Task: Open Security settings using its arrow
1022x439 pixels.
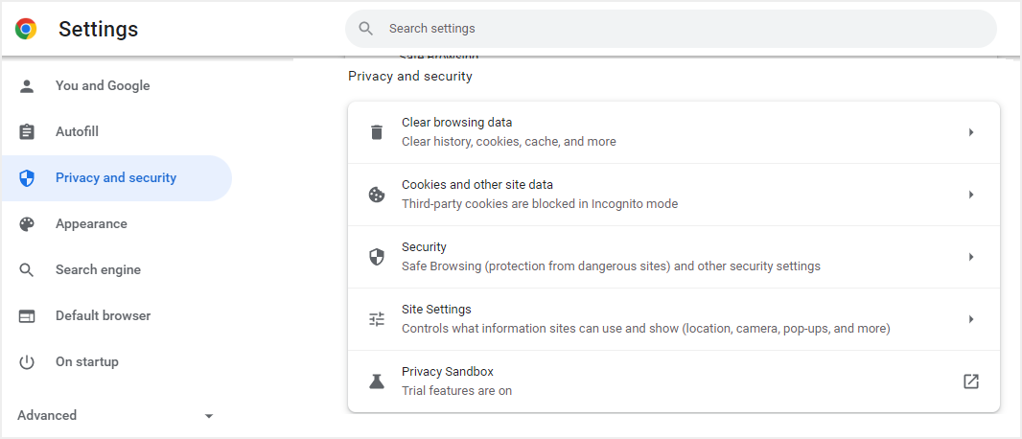Action: [x=971, y=257]
